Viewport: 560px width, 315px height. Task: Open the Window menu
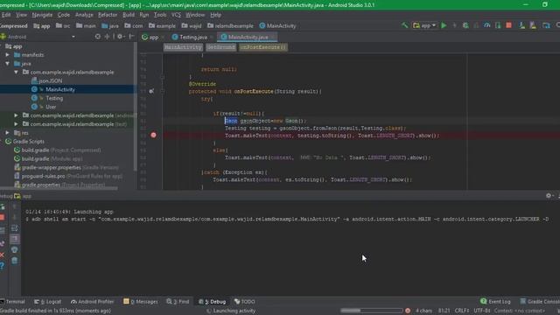click(x=195, y=15)
